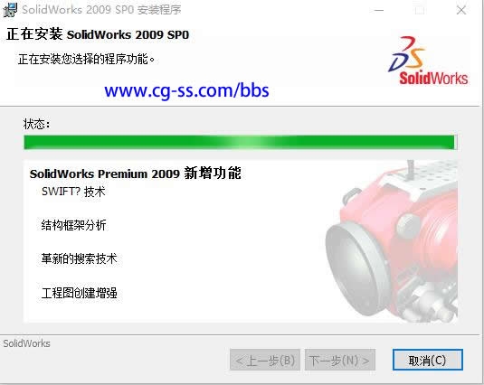Select the 工程图创建增强 feature line

pos(79,293)
